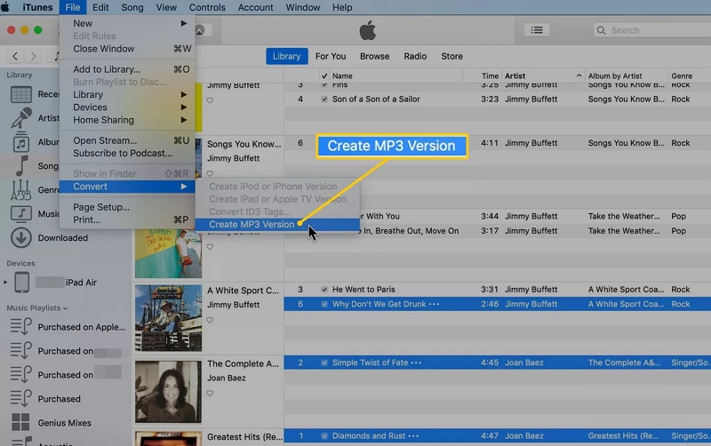Choose Create MP3 Version
This screenshot has height=446, width=711.
[x=277, y=225]
